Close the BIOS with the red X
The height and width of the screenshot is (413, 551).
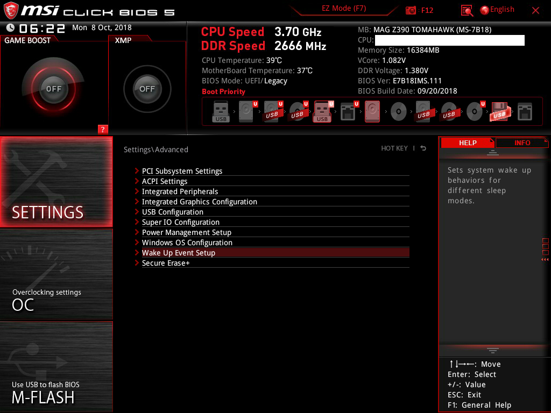(x=535, y=10)
